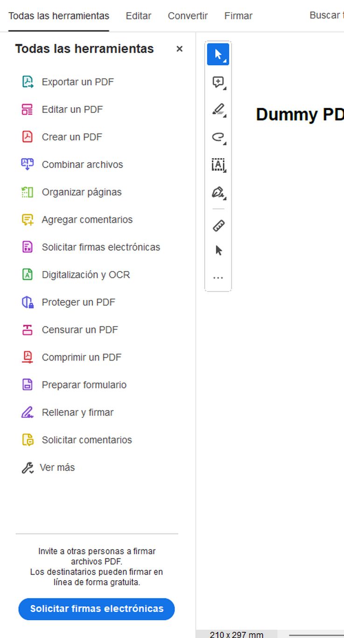Toggle the blue selection arrow tool

[218, 54]
